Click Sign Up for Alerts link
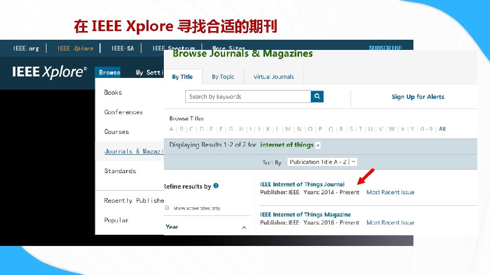This screenshot has height=275, width=490. pyautogui.click(x=418, y=97)
